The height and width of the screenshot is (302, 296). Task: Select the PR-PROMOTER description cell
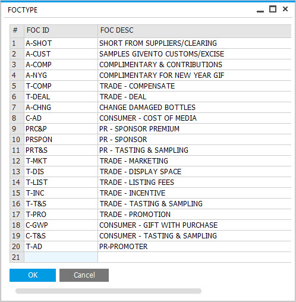194,247
